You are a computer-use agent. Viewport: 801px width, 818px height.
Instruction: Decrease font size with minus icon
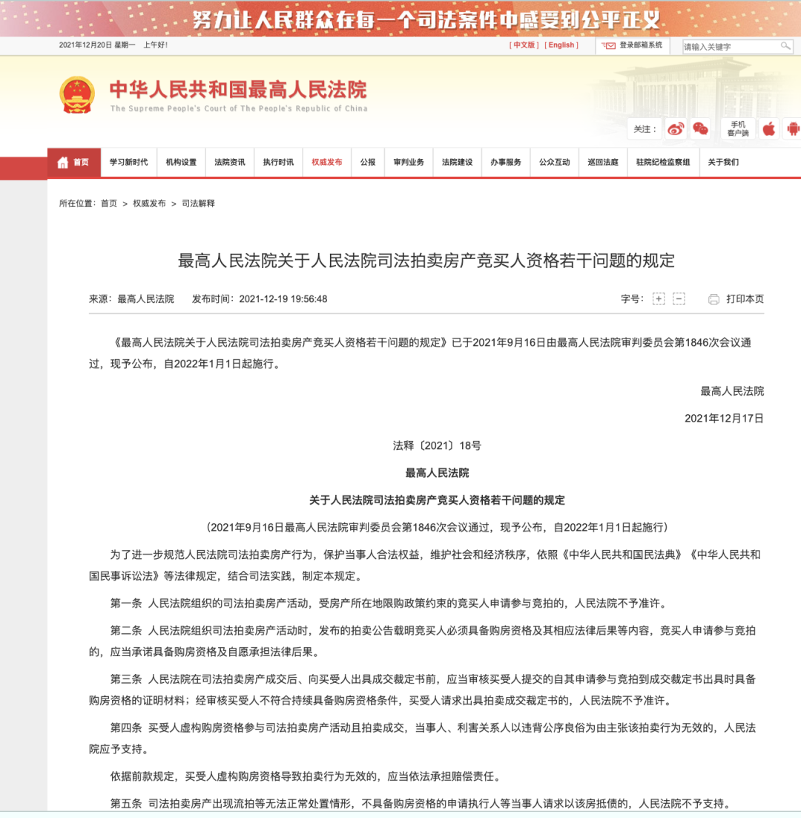(679, 299)
